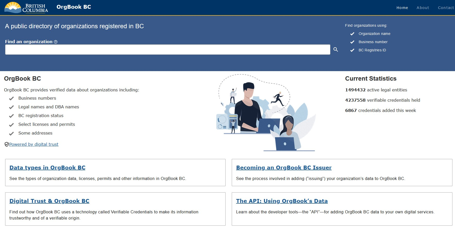Click the help icon beside Find an organization
Viewport: 455px width, 228px height.
(56, 42)
